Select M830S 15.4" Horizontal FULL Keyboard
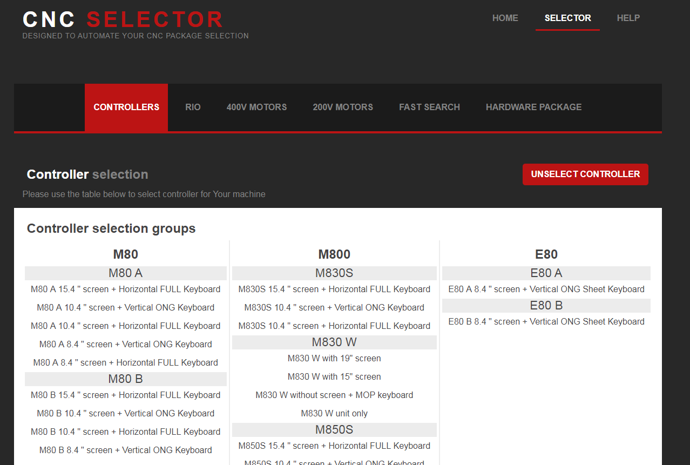Image resolution: width=690 pixels, height=465 pixels. point(334,289)
